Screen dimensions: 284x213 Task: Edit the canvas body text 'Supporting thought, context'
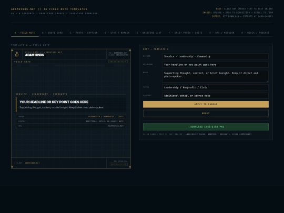(x=62, y=107)
